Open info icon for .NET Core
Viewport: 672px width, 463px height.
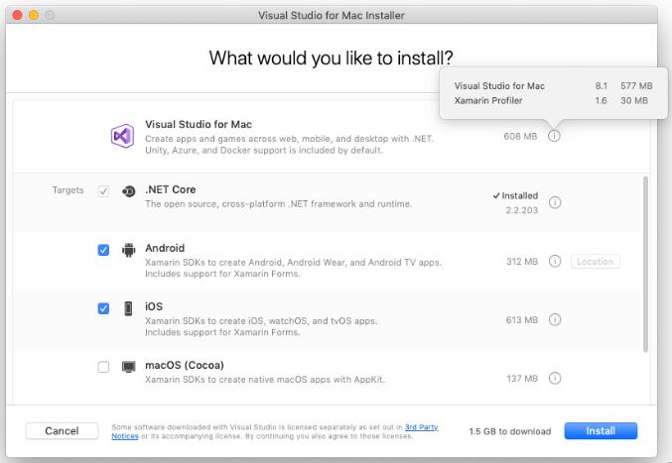pos(555,202)
